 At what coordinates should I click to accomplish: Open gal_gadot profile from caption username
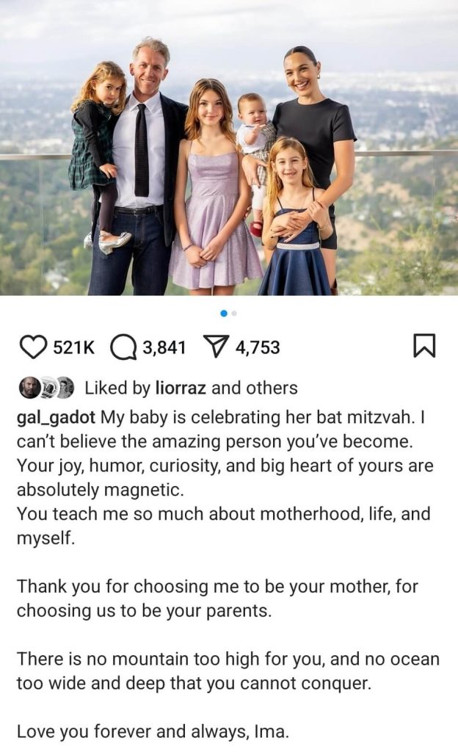[57, 417]
